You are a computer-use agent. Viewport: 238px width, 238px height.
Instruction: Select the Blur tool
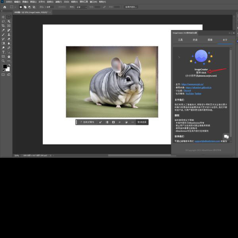point(9,43)
